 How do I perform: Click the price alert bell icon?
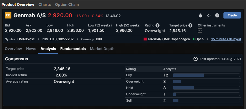pos(200,16)
